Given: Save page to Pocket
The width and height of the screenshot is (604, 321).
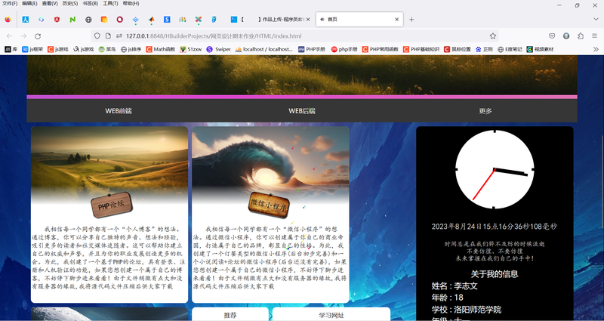Looking at the screenshot, I should click(x=552, y=35).
